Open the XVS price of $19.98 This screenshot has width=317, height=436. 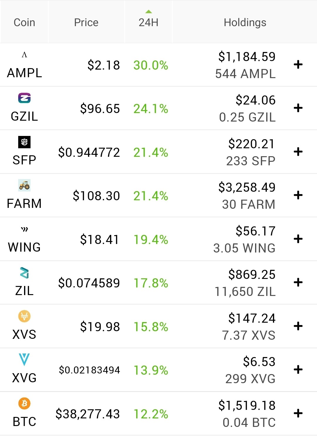(x=100, y=326)
